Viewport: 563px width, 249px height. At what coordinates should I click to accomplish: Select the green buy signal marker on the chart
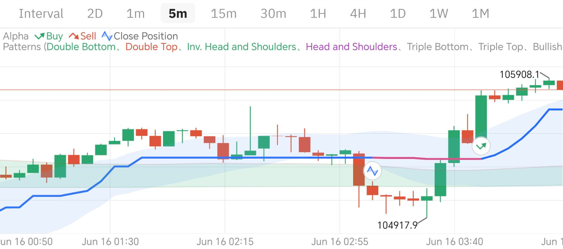point(481,145)
